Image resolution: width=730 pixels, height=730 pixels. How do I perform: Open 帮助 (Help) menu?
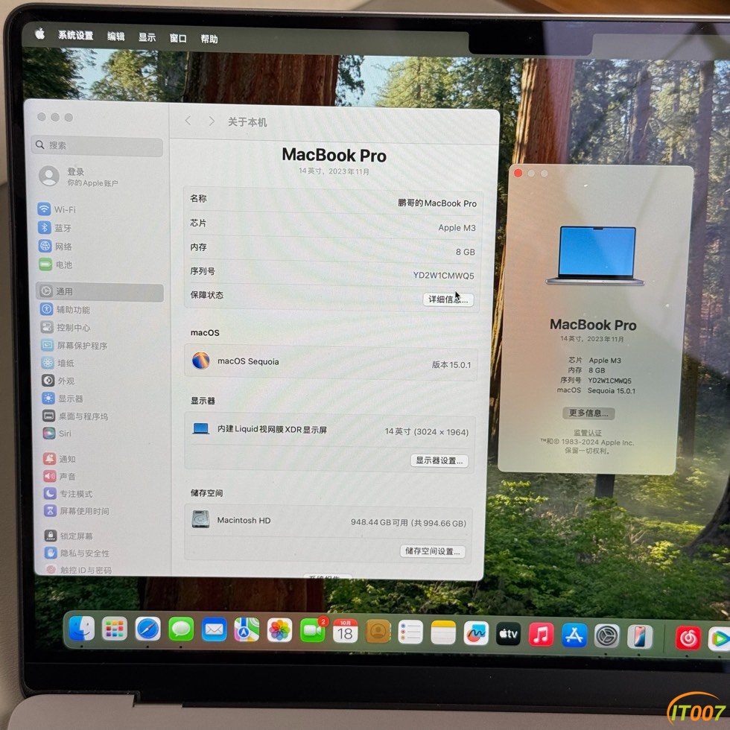point(209,39)
